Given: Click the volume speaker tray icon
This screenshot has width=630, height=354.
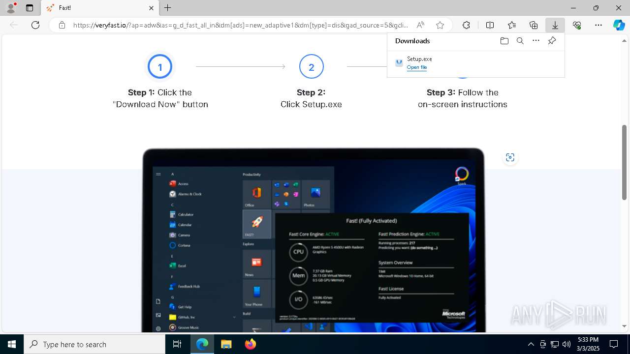Looking at the screenshot, I should [x=567, y=344].
